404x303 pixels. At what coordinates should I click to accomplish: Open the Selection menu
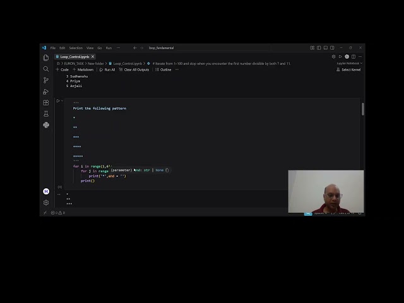click(x=76, y=48)
